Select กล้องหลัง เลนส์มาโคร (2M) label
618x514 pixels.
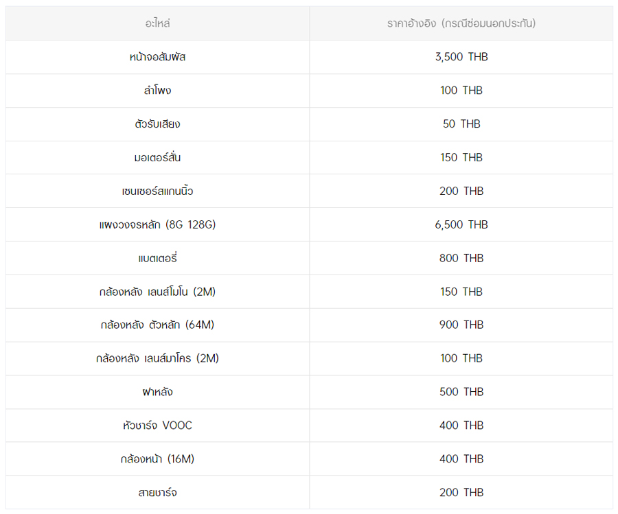[x=157, y=358]
